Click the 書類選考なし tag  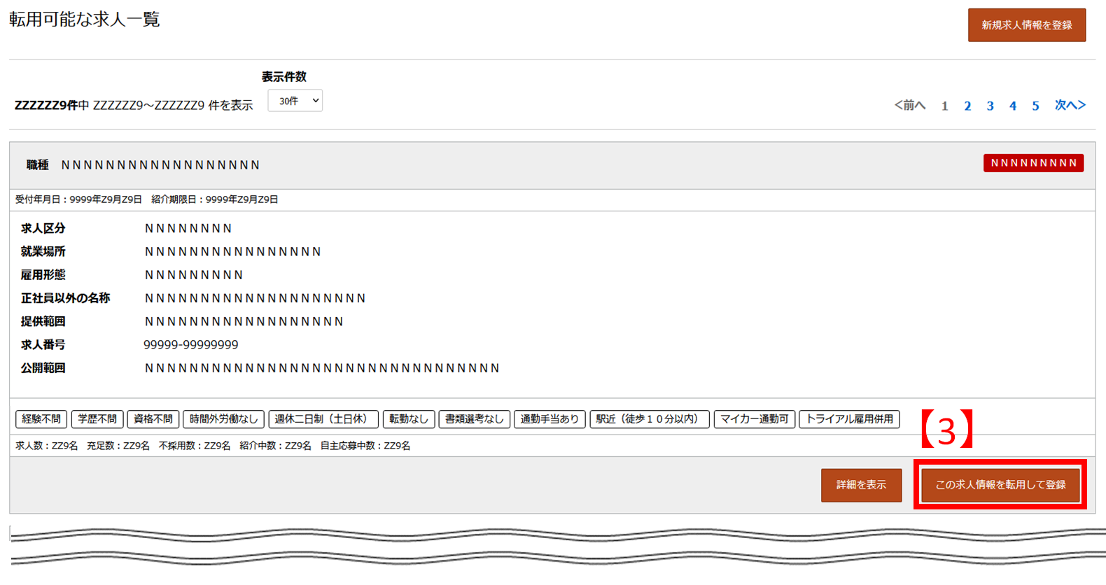(475, 419)
